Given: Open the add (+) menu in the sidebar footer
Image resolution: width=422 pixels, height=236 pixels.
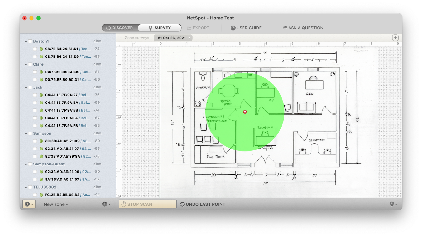Looking at the screenshot, I should (29, 204).
